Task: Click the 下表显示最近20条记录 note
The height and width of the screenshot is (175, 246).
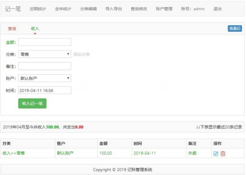Action: tap(219, 127)
